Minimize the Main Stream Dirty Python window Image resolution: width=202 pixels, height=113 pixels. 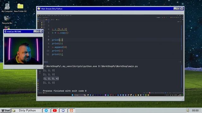pyautogui.click(x=175, y=8)
